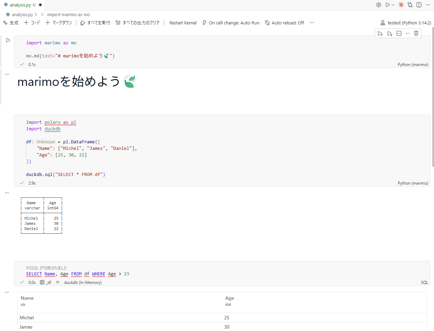Open the source control compare changes icon
This screenshot has width=434, height=331.
click(410, 5)
